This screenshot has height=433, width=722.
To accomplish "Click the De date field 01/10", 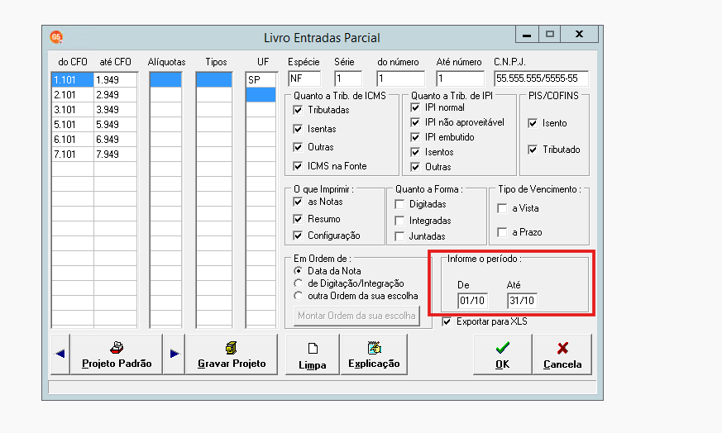I will tap(473, 301).
